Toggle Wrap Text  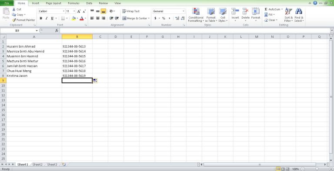point(131,11)
